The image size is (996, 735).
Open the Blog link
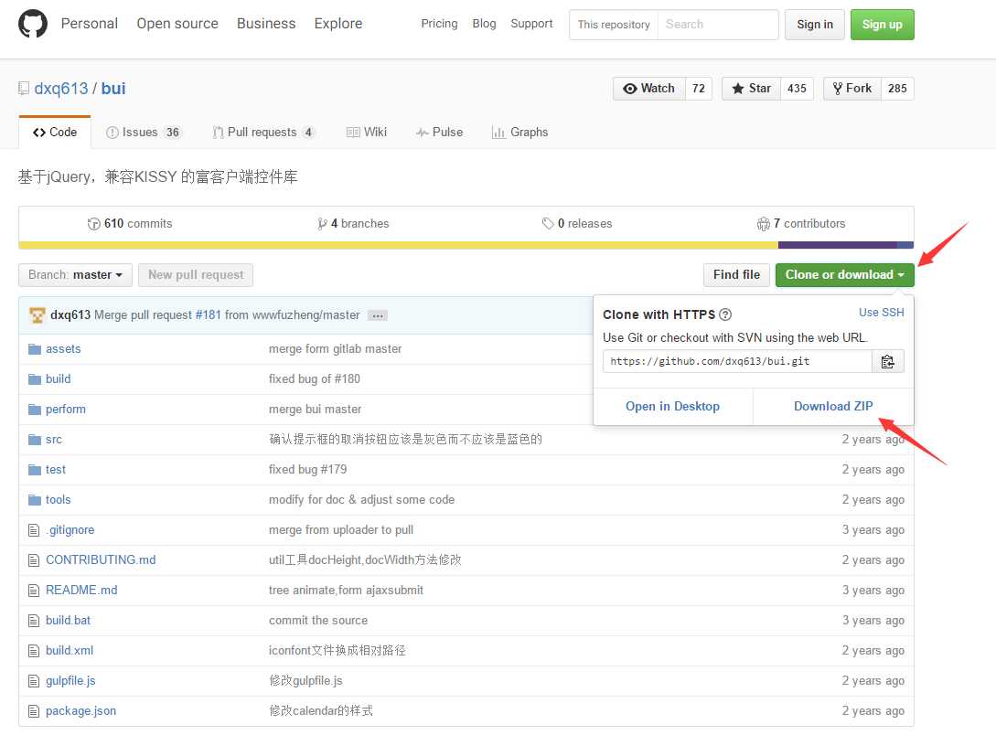pyautogui.click(x=484, y=24)
